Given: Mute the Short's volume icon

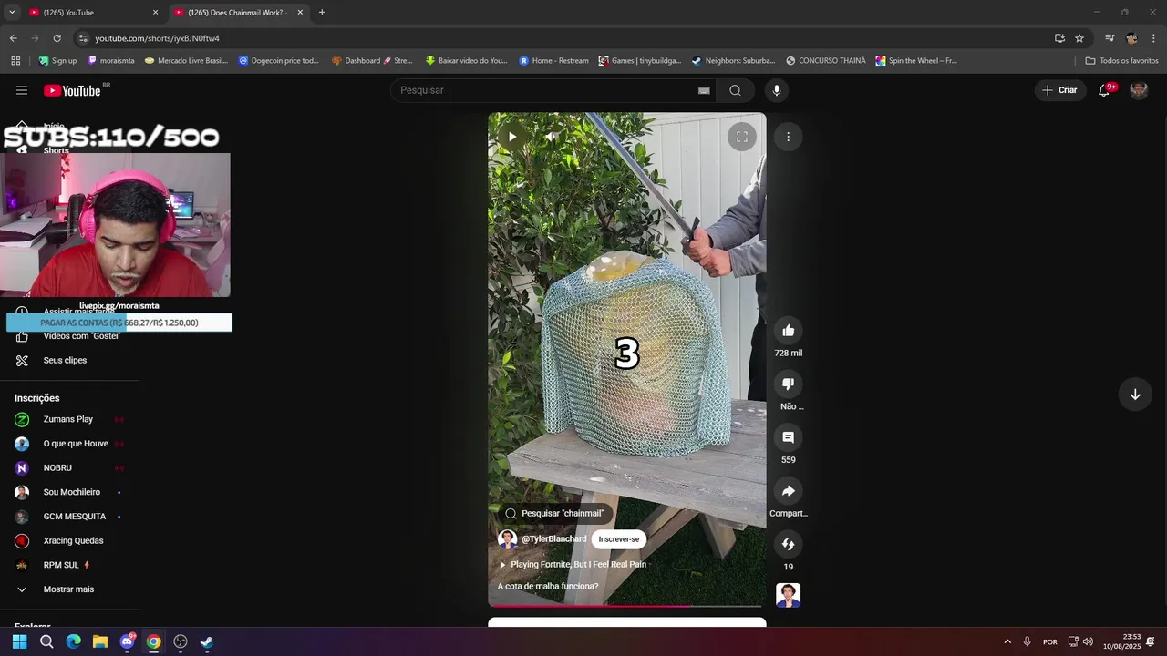Looking at the screenshot, I should click(550, 137).
